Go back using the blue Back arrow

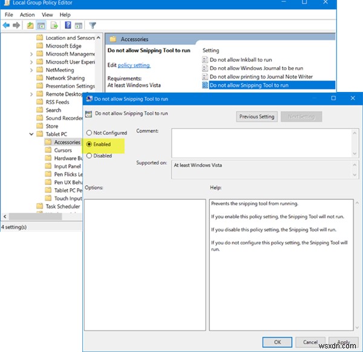pyautogui.click(x=6, y=25)
